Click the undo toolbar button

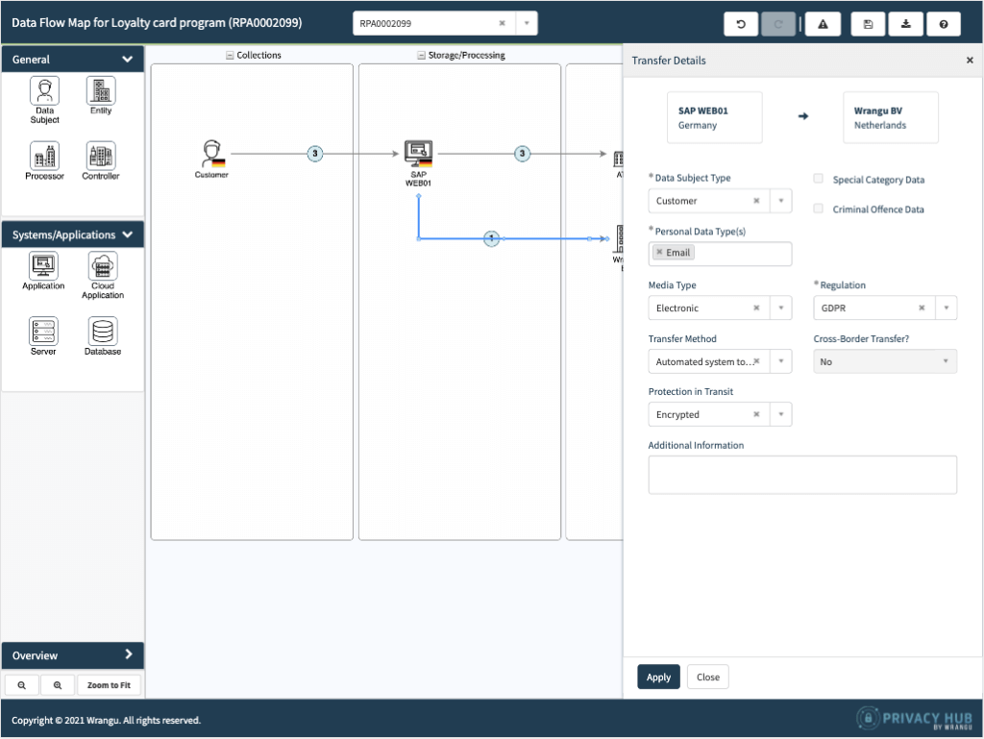click(x=741, y=24)
